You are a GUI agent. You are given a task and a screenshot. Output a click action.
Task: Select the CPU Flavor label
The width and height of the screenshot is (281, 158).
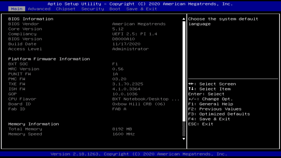[x=23, y=99]
